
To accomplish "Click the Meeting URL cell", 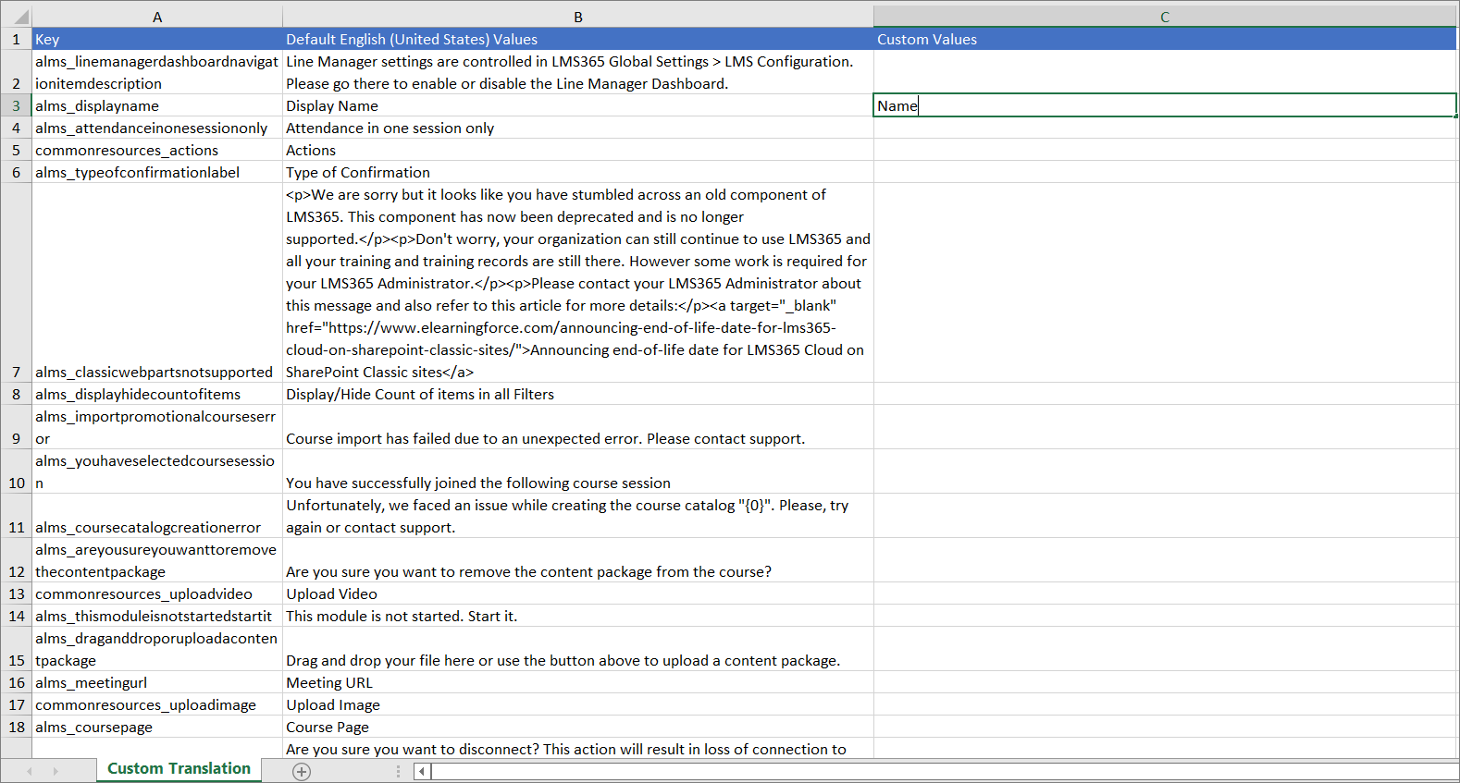I will pyautogui.click(x=577, y=682).
